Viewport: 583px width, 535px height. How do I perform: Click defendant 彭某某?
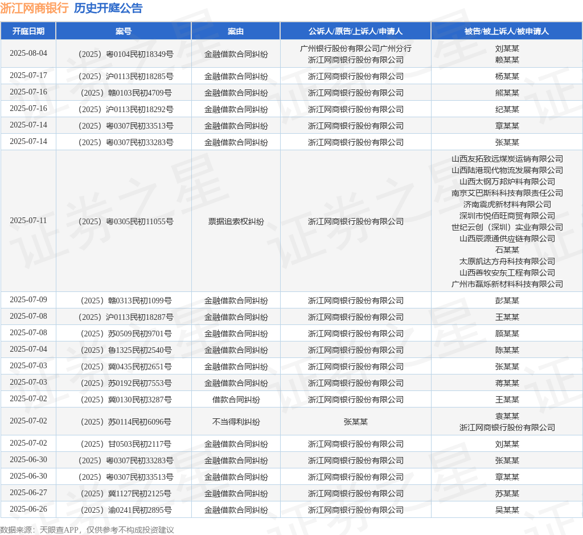pyautogui.click(x=507, y=301)
